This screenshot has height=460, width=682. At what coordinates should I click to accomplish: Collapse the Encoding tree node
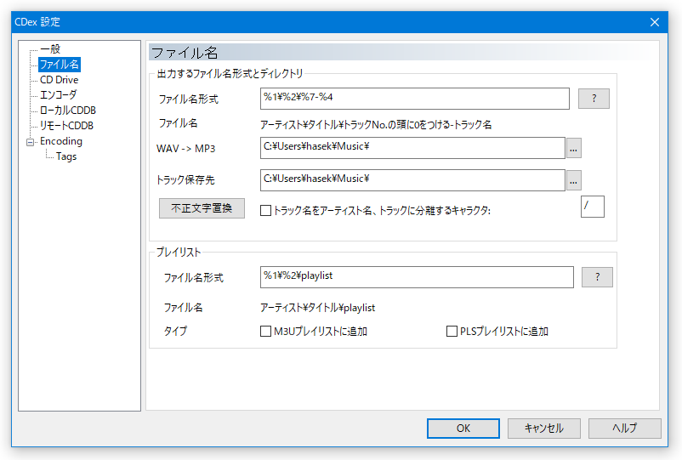(x=30, y=142)
